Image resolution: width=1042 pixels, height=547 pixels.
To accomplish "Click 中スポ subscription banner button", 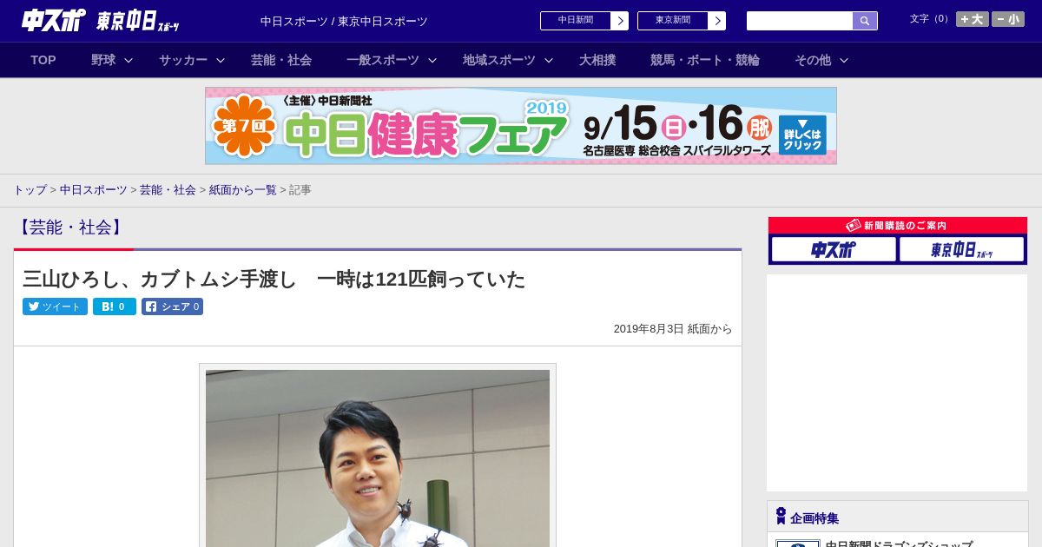I will click(834, 249).
